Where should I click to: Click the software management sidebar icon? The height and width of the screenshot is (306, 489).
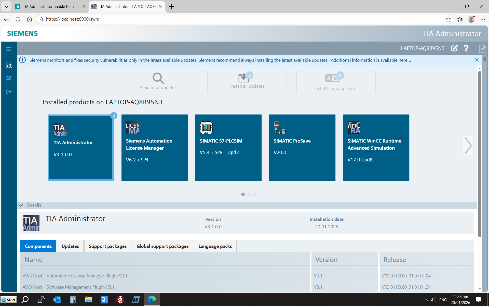(x=9, y=65)
